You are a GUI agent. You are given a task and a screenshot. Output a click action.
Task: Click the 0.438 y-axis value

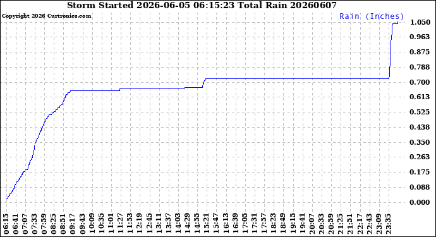(x=420, y=127)
